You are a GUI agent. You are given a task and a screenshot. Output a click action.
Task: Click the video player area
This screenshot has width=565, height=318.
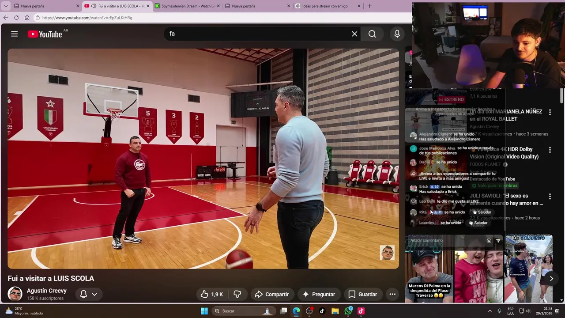203,158
